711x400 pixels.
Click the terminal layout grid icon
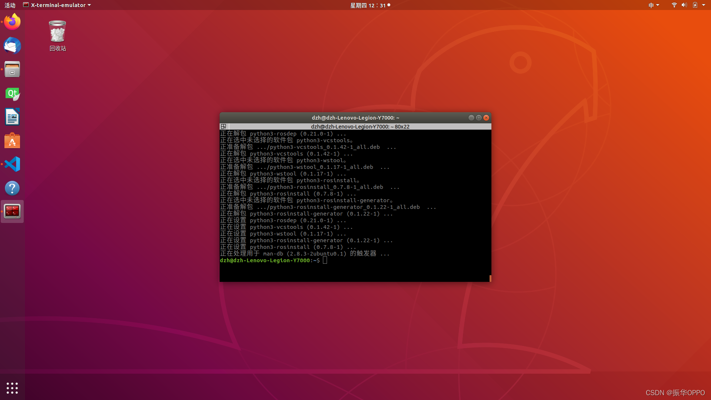(x=223, y=127)
